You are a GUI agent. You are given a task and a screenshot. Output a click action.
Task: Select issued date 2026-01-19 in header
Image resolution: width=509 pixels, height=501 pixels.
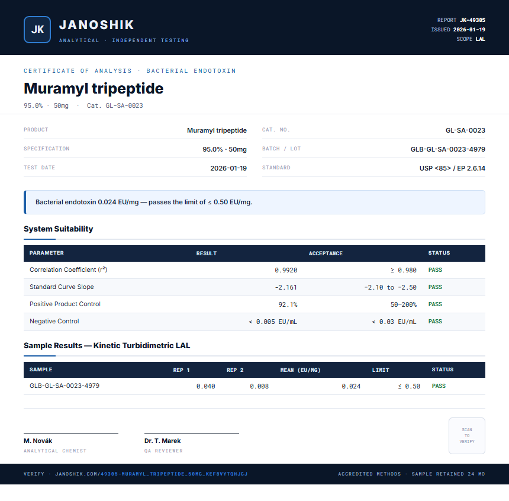469,30
